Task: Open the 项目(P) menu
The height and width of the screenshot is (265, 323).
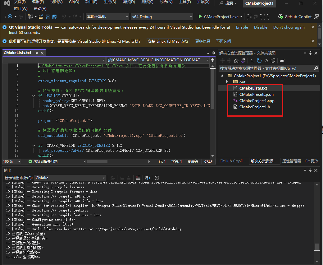Action: (x=91, y=2)
